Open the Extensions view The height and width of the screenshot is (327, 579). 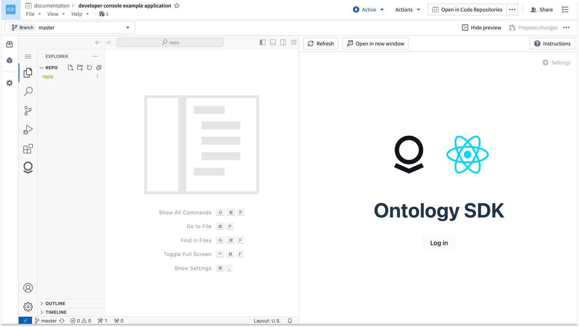pos(28,149)
